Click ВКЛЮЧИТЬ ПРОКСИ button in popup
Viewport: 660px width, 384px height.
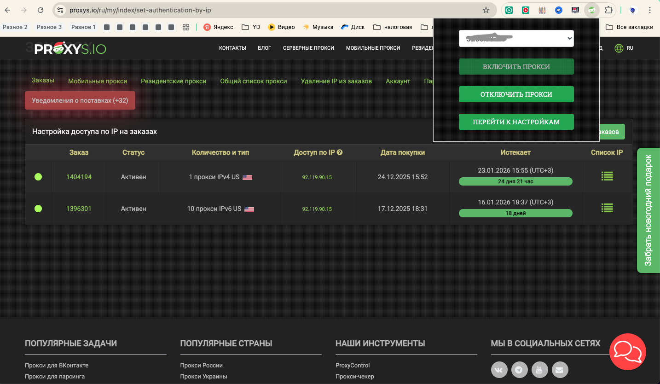(516, 66)
